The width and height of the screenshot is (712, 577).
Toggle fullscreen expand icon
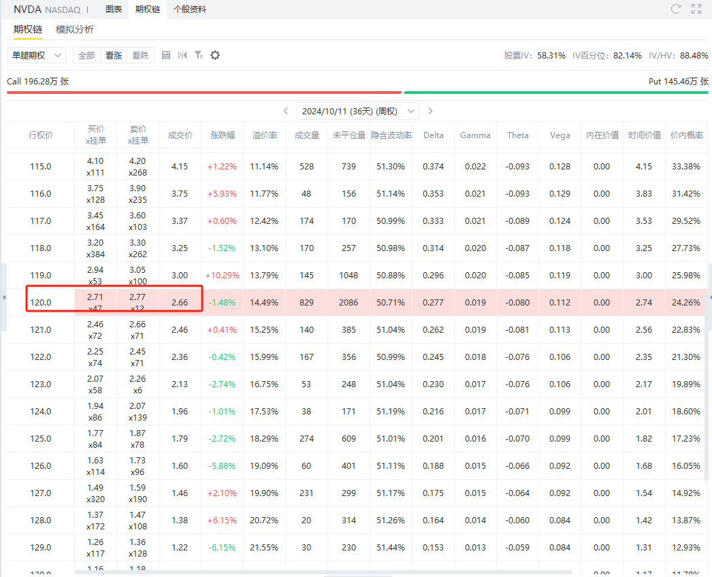(x=696, y=9)
